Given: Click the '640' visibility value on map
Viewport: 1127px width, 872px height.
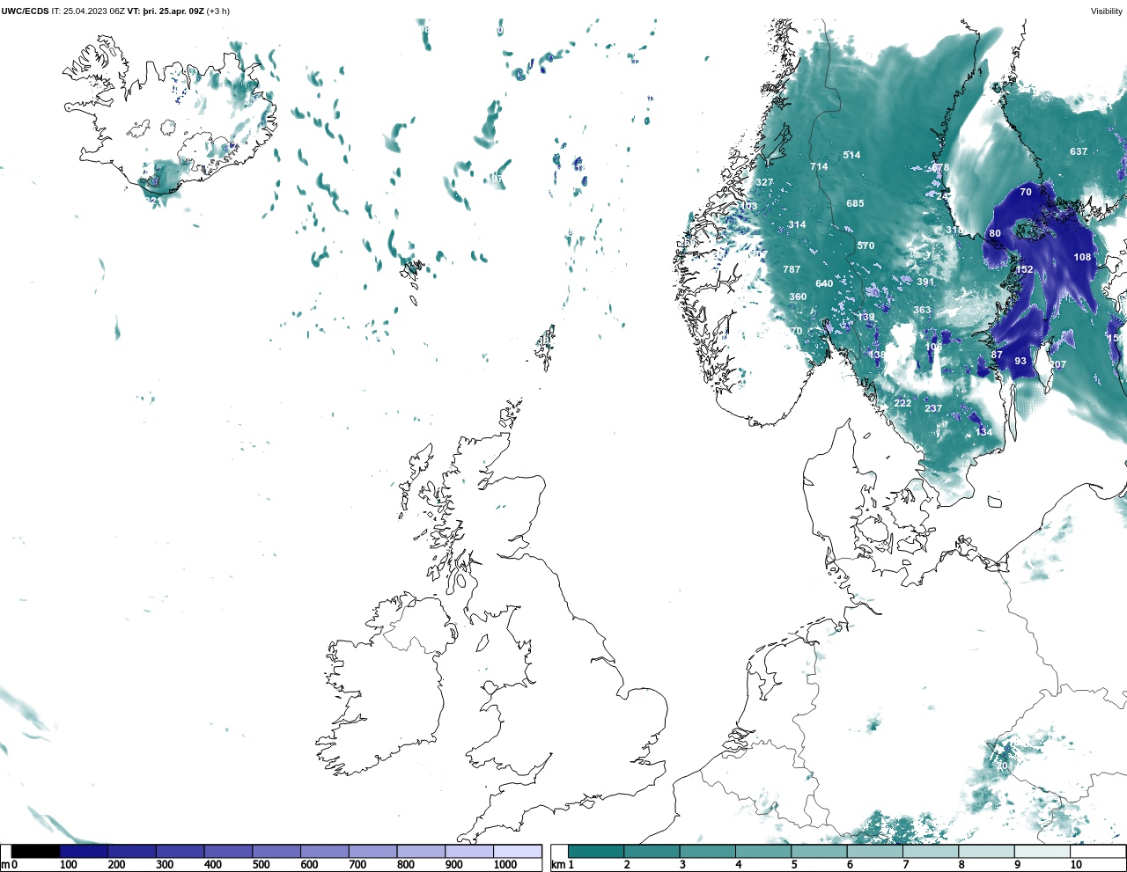Looking at the screenshot, I should click(824, 283).
